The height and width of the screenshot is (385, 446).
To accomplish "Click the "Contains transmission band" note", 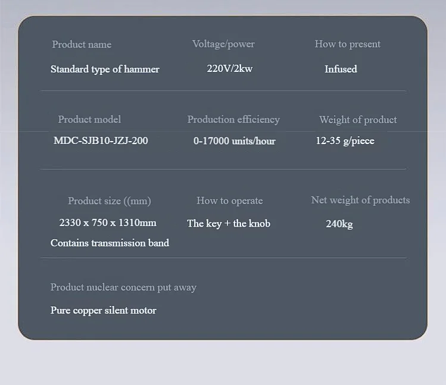I will coord(110,243).
